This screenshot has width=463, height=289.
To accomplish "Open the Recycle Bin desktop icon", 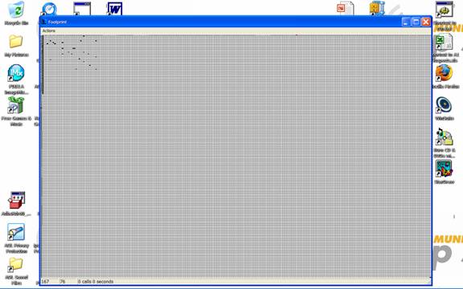I will [16, 10].
